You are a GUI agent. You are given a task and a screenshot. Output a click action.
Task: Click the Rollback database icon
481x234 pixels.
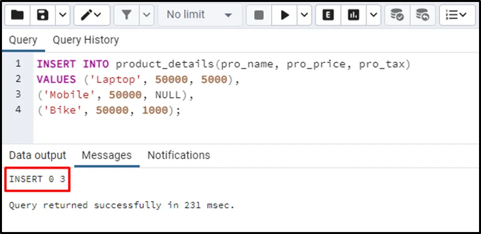[422, 15]
